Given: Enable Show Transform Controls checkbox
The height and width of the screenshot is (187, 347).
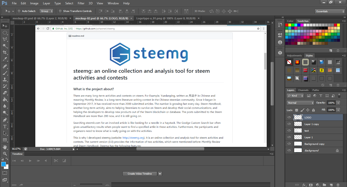Looking at the screenshot, I should coord(60,11).
